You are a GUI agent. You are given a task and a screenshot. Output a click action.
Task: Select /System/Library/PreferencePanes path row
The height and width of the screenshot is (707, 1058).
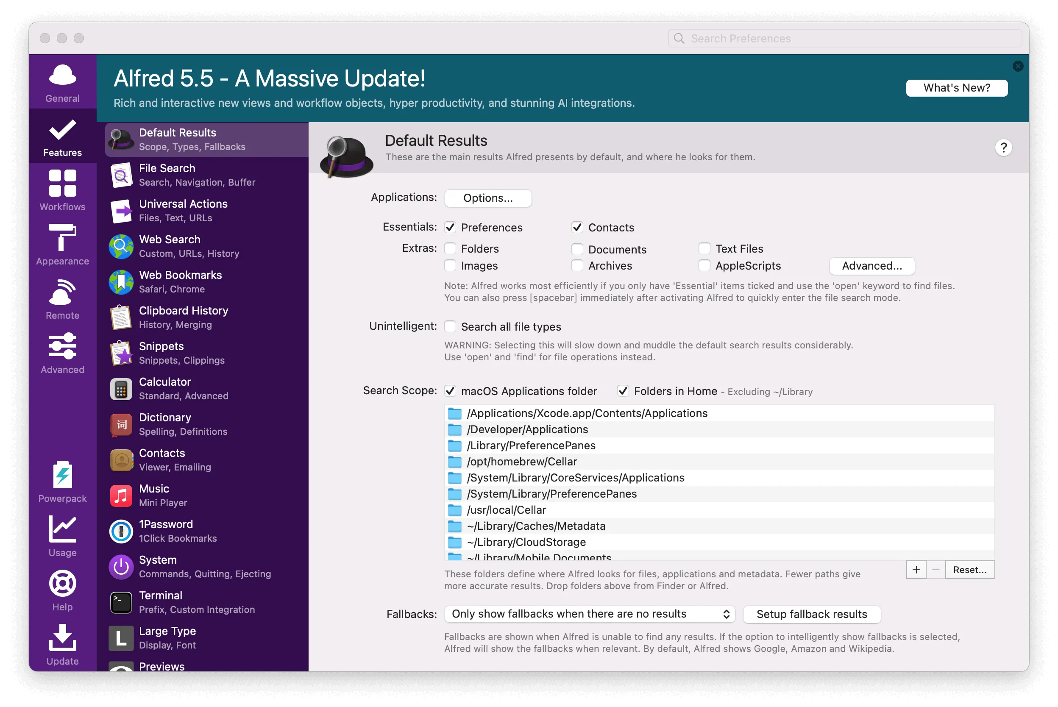click(x=719, y=494)
